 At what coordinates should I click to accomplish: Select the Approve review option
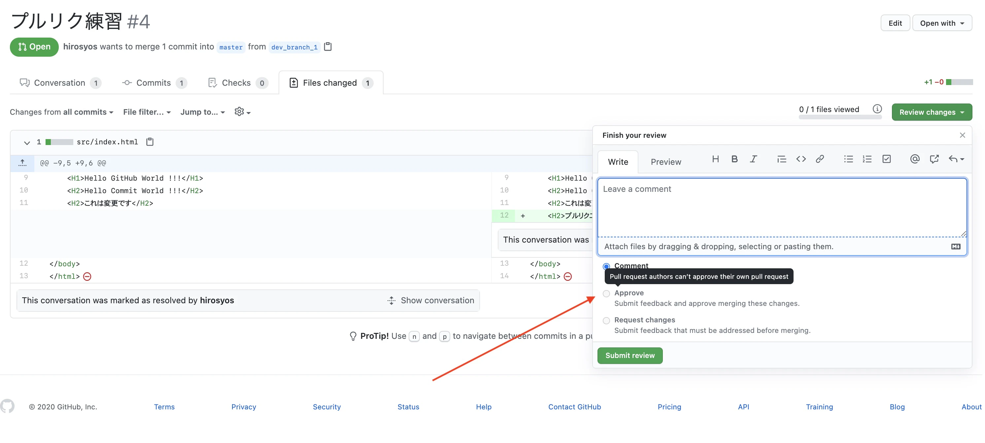pos(606,294)
